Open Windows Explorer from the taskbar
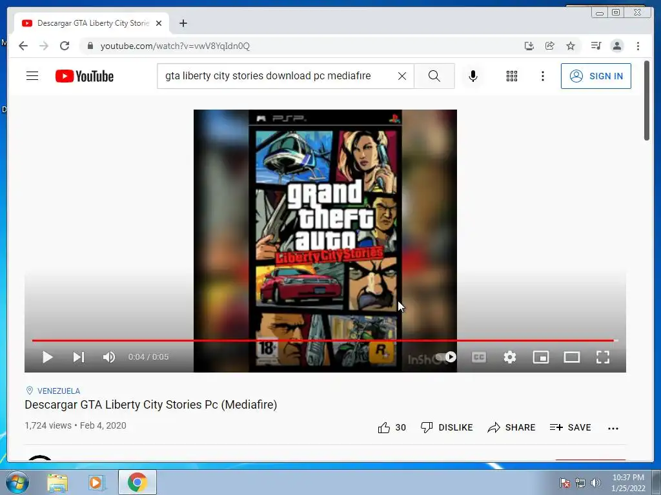Image resolution: width=661 pixels, height=495 pixels. [x=57, y=482]
